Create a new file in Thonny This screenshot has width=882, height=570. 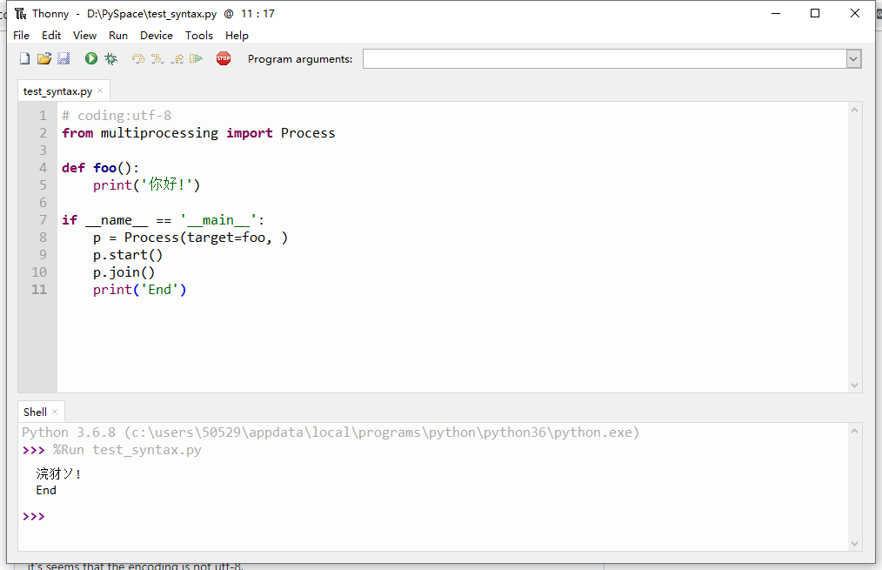(x=23, y=58)
